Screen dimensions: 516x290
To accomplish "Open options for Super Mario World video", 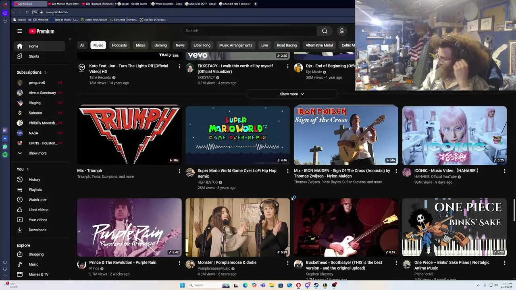I will tap(287, 171).
